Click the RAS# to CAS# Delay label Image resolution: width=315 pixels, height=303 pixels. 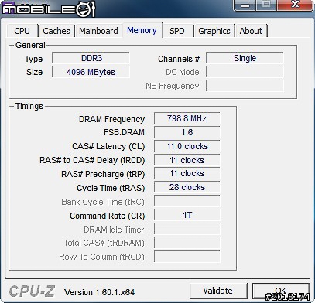click(x=92, y=160)
